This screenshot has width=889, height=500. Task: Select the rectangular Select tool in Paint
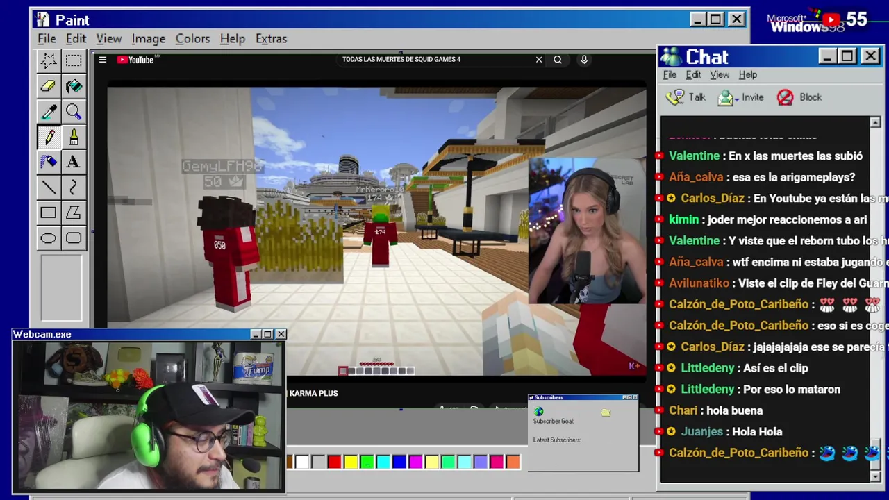click(x=73, y=60)
